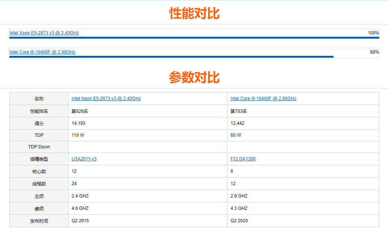Select the 线程数 row label

pos(39,184)
